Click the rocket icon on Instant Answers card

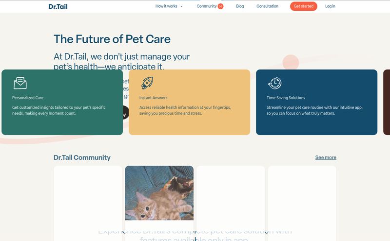(x=147, y=83)
